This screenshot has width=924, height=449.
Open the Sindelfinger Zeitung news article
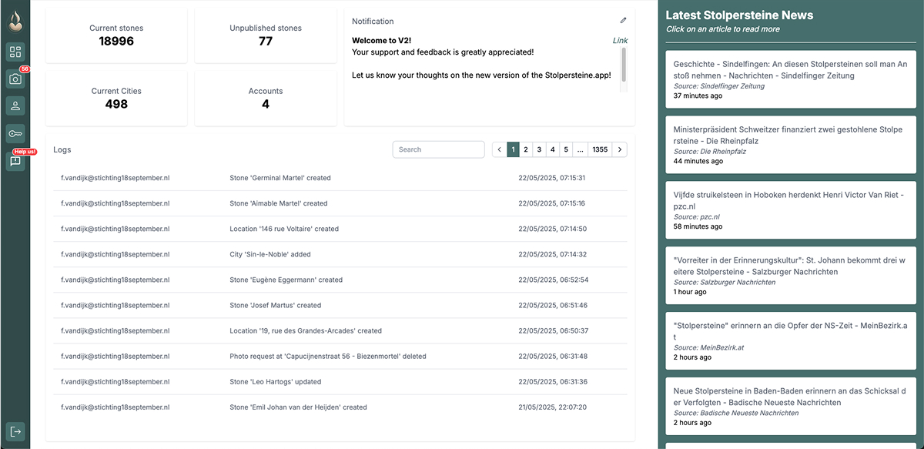point(791,79)
